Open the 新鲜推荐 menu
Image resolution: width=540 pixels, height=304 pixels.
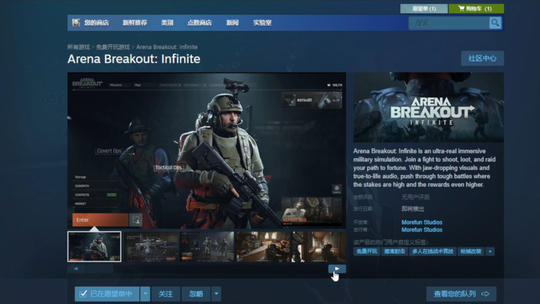(134, 23)
